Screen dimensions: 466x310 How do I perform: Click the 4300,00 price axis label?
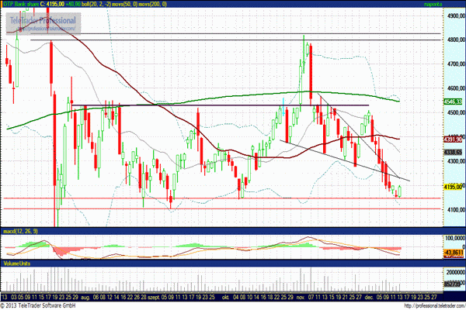pos(456,161)
